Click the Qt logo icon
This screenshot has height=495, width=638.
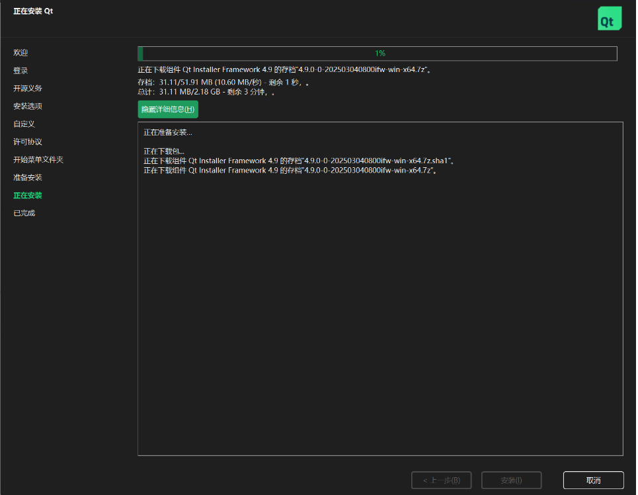pyautogui.click(x=609, y=19)
